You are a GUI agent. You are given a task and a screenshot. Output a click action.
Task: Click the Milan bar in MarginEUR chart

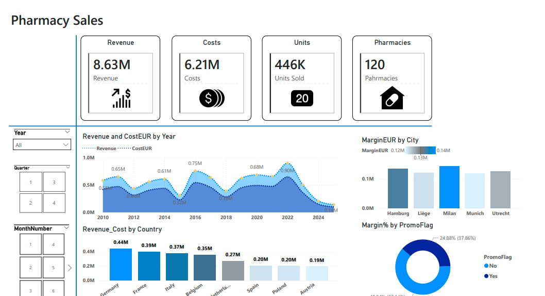click(449, 187)
